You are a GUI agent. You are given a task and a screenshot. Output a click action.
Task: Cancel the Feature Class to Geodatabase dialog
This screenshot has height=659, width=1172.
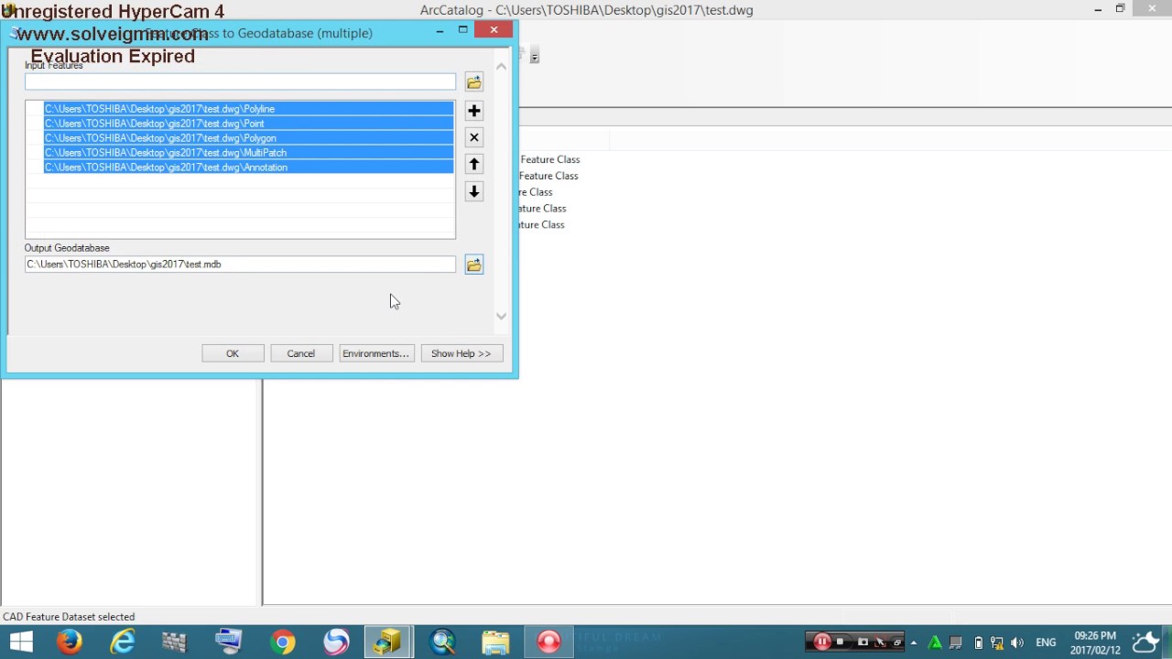pyautogui.click(x=301, y=353)
